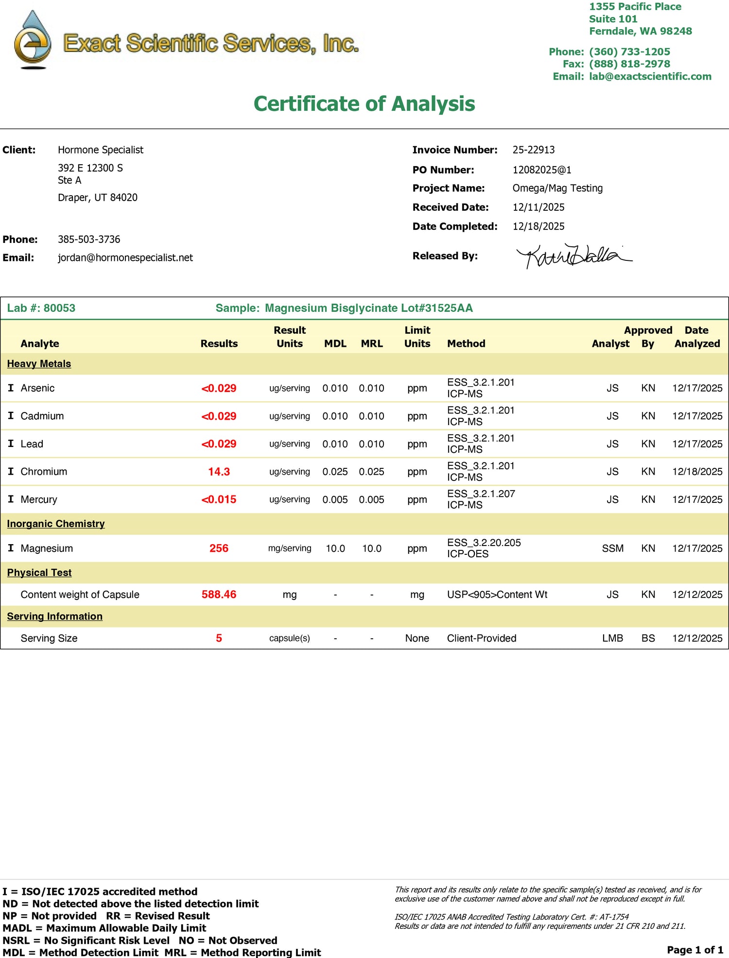This screenshot has height=958, width=729.
Task: Click the accreditation I marker beside Cadmium
Action: click(11, 415)
